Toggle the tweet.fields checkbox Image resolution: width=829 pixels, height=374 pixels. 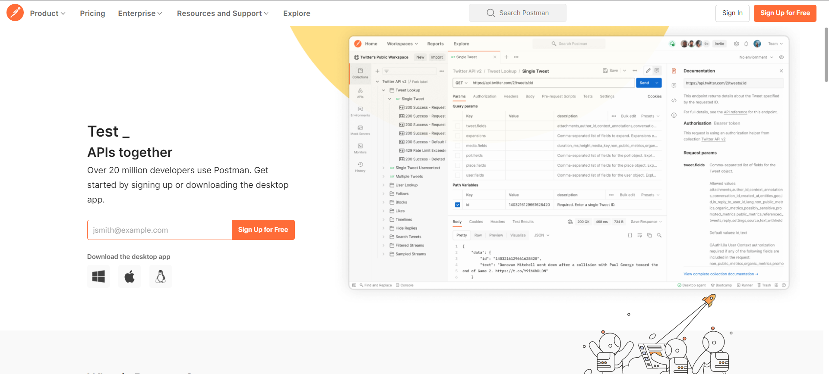(x=458, y=126)
